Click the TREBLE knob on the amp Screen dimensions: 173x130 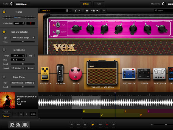[x=104, y=29]
